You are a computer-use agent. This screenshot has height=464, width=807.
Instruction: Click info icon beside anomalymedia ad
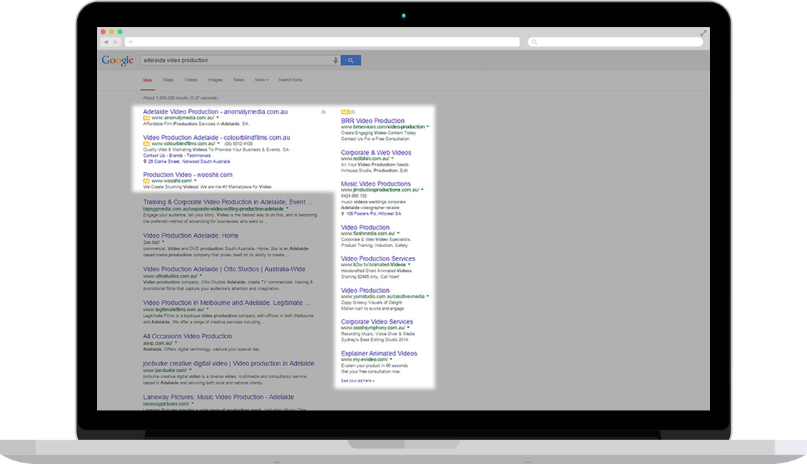(x=324, y=112)
